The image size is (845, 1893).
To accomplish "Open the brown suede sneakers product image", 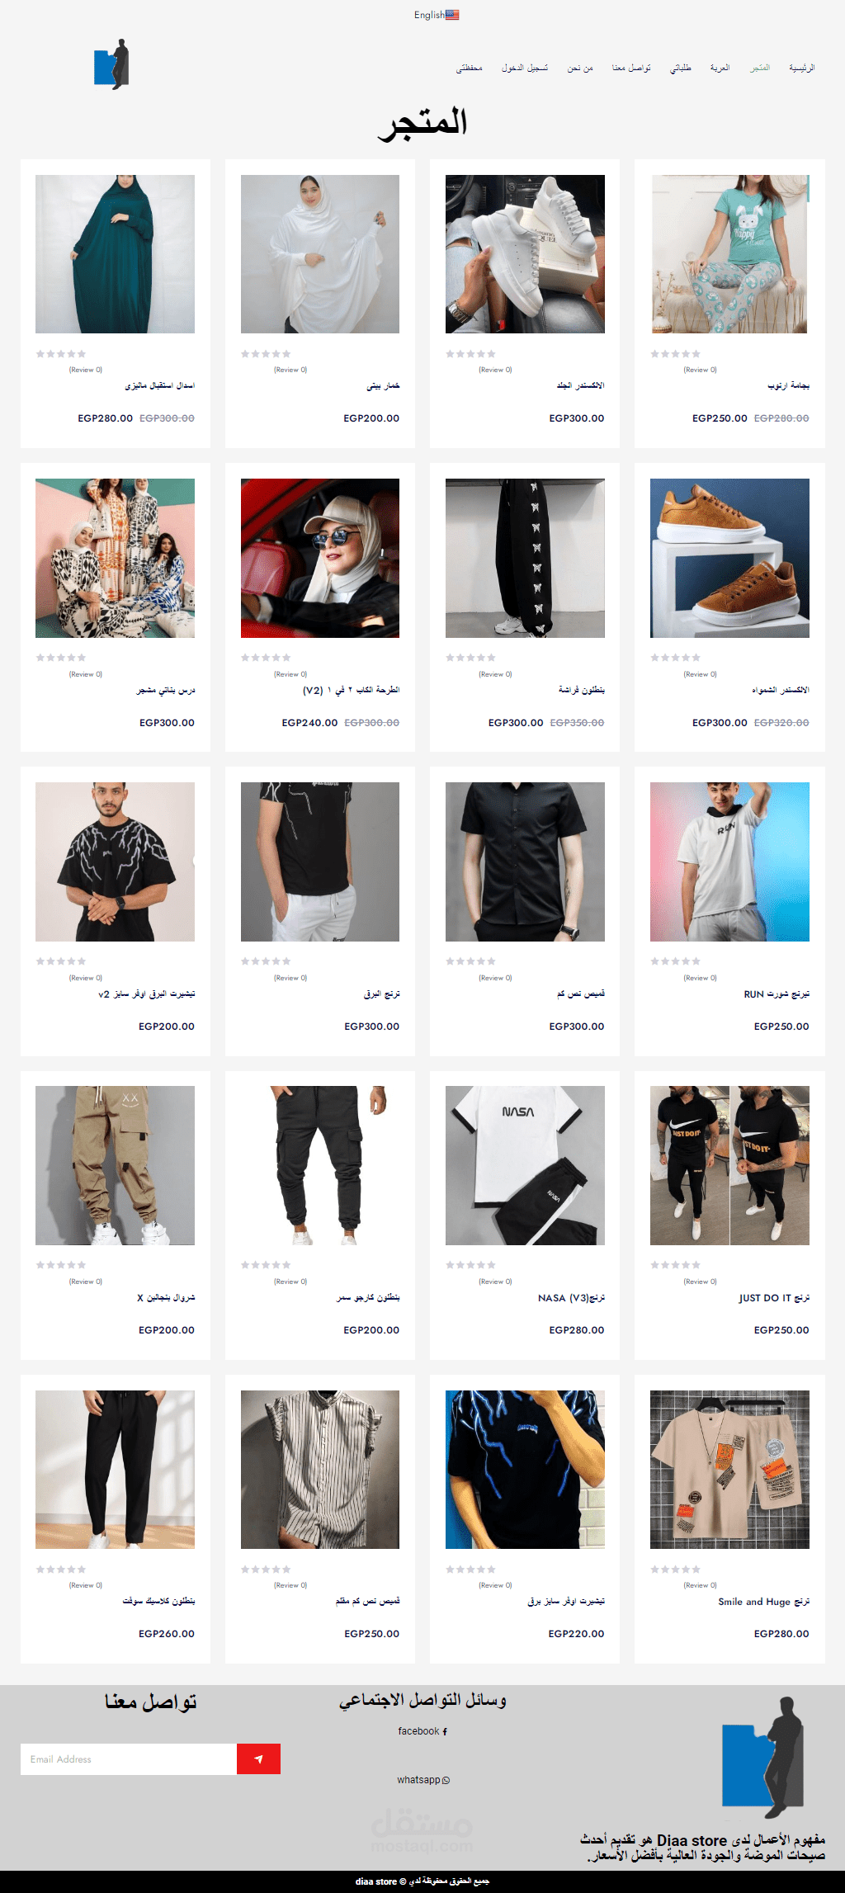I will click(x=729, y=558).
